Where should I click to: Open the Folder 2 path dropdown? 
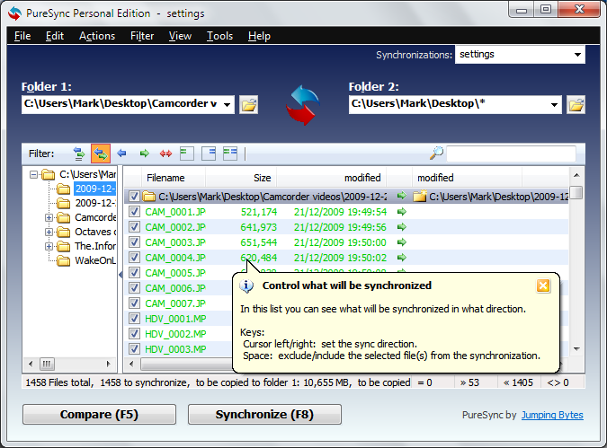coord(554,105)
